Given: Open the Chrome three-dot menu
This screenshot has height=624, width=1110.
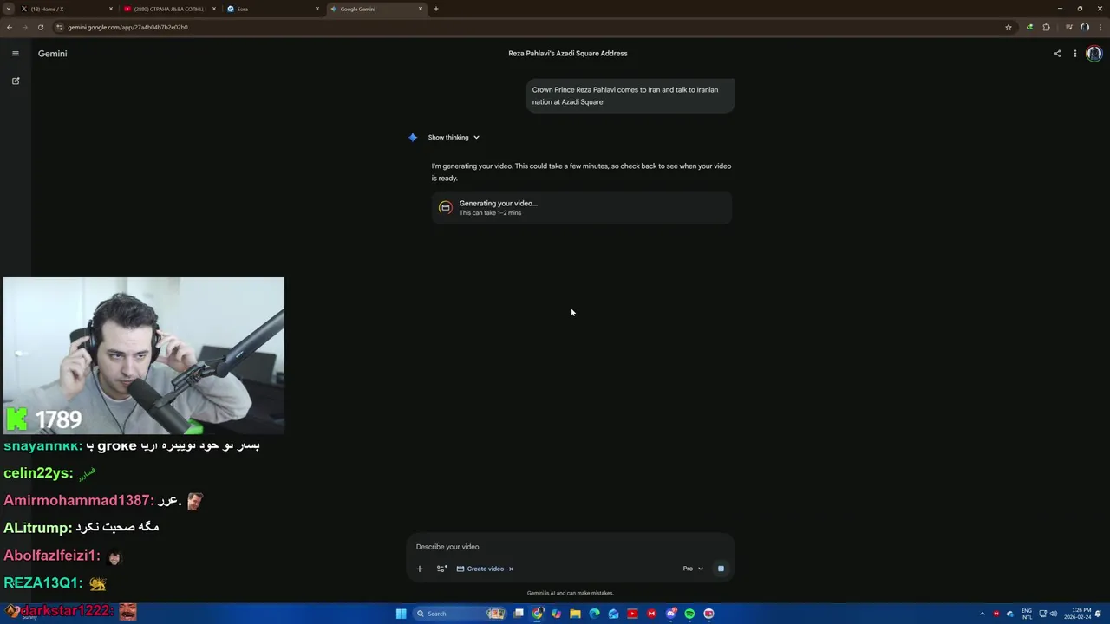Looking at the screenshot, I should click(1100, 27).
